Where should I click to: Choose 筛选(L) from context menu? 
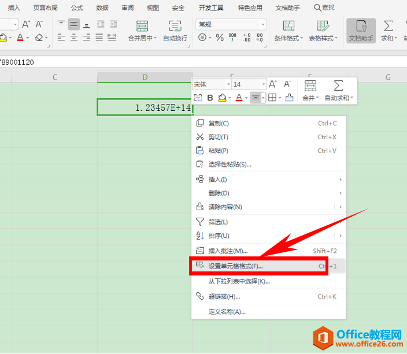pos(269,222)
